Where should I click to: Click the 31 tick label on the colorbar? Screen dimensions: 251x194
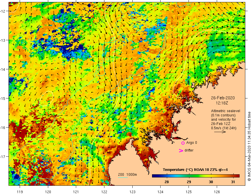point(233,182)
